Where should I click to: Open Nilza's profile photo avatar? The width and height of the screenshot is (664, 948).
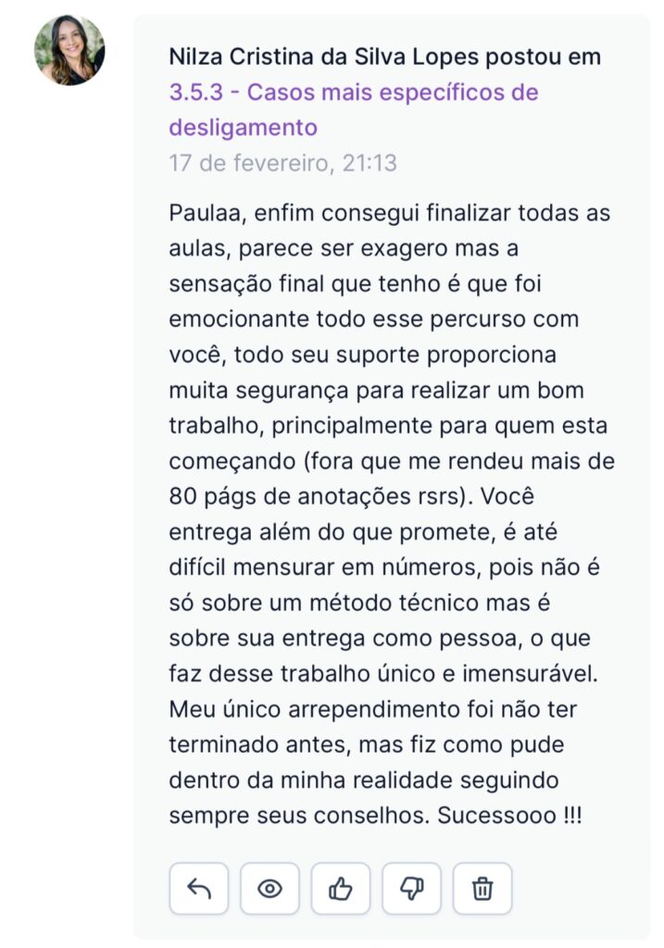pos(69,50)
